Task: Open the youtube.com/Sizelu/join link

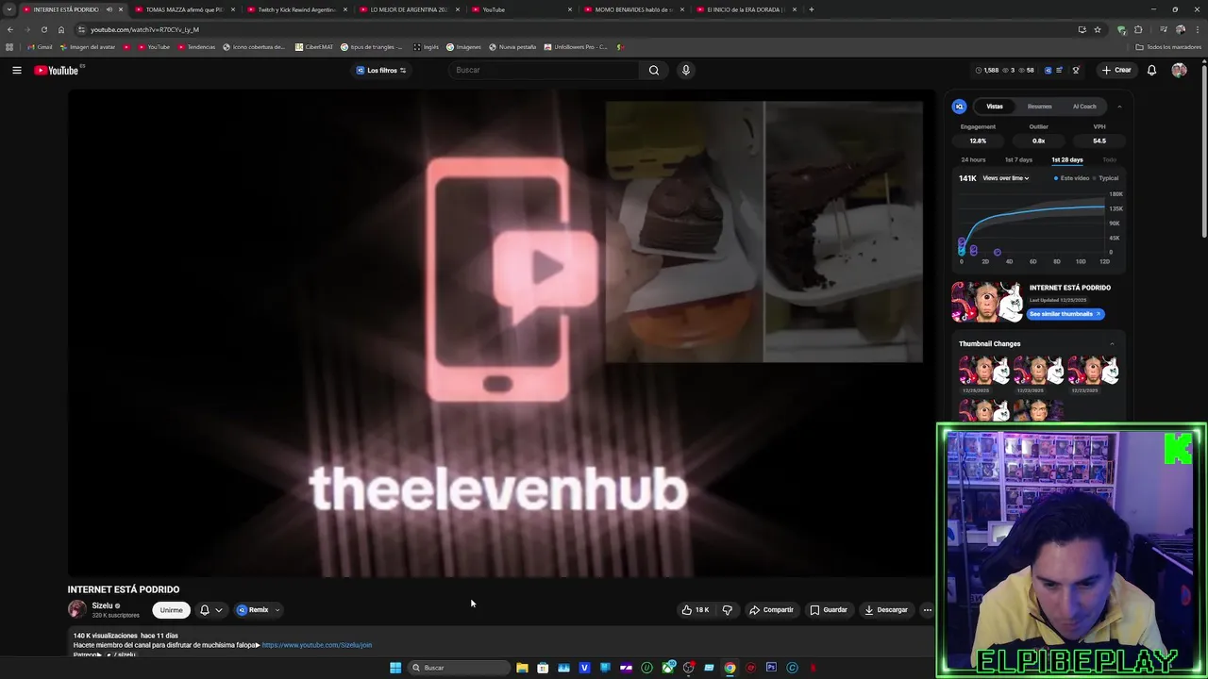Action: pyautogui.click(x=317, y=645)
